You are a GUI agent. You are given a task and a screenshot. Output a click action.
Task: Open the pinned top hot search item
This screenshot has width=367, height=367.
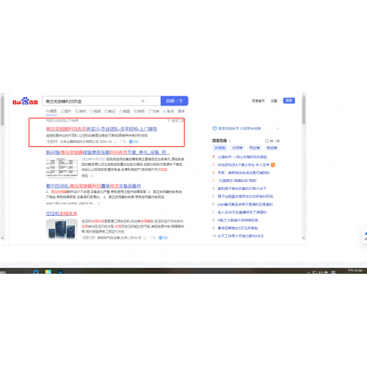pyautogui.click(x=242, y=157)
